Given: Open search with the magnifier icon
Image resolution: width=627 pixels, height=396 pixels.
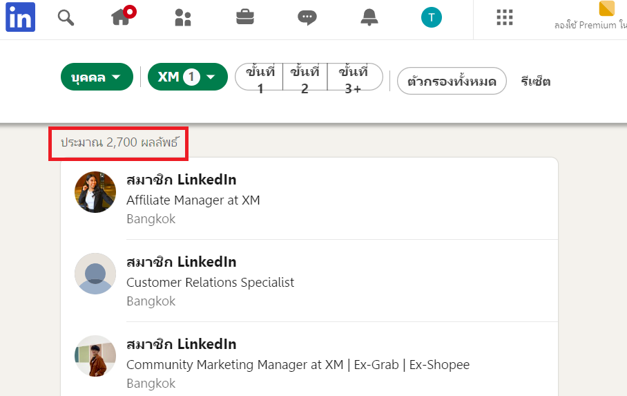Looking at the screenshot, I should click(66, 17).
